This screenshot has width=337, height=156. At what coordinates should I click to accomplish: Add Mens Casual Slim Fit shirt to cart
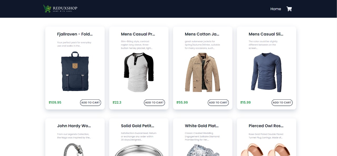282,103
